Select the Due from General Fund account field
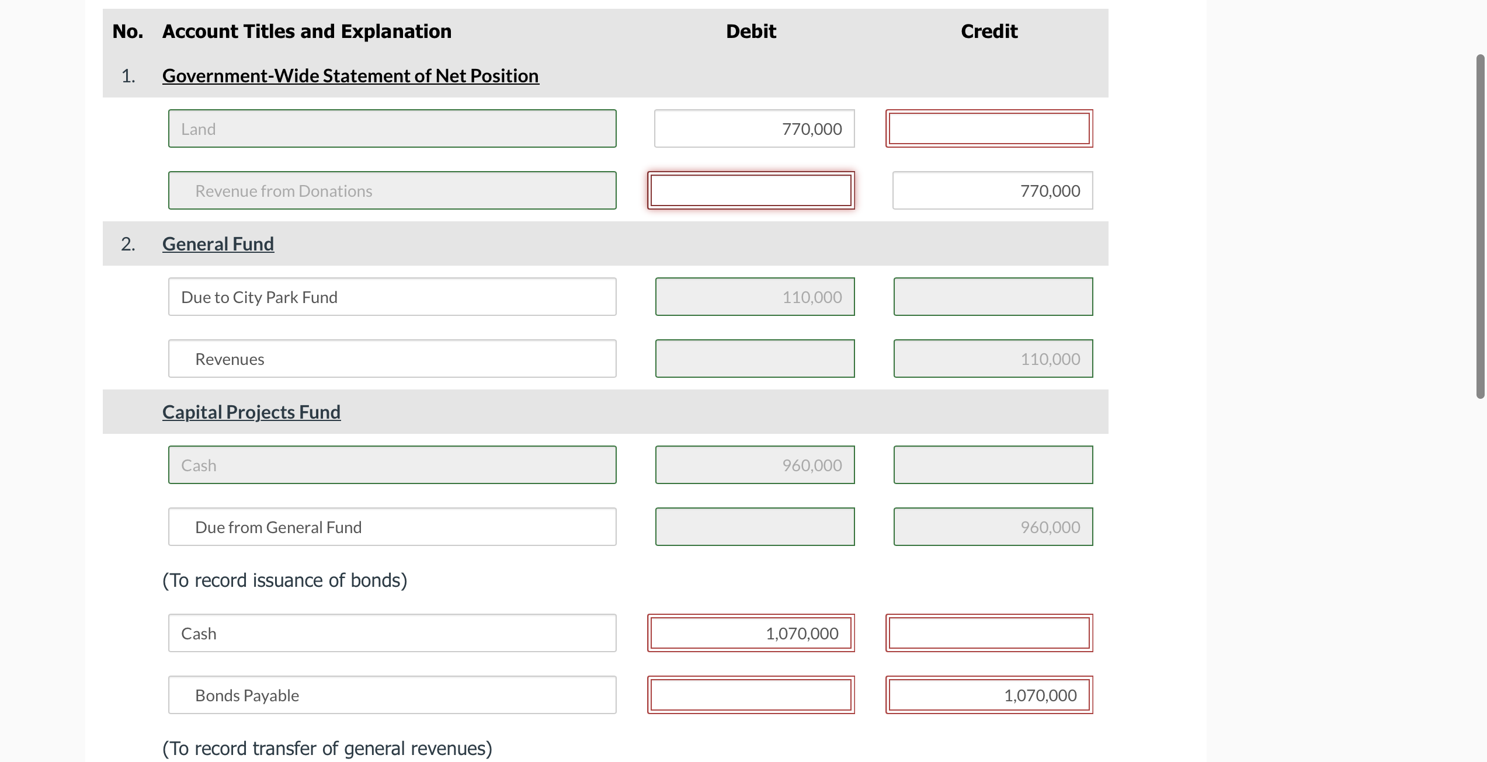Image resolution: width=1487 pixels, height=762 pixels. (392, 527)
